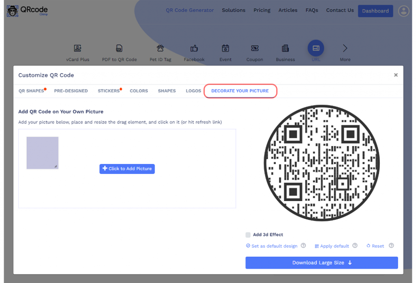Click Contact Us in the navigation
The height and width of the screenshot is (283, 416).
click(340, 10)
